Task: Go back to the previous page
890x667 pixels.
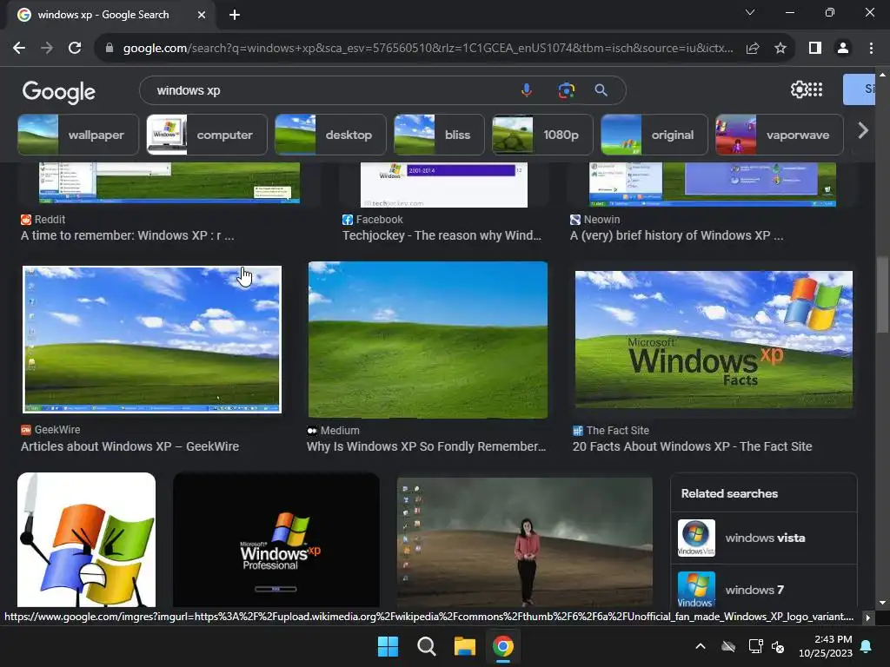Action: point(19,49)
